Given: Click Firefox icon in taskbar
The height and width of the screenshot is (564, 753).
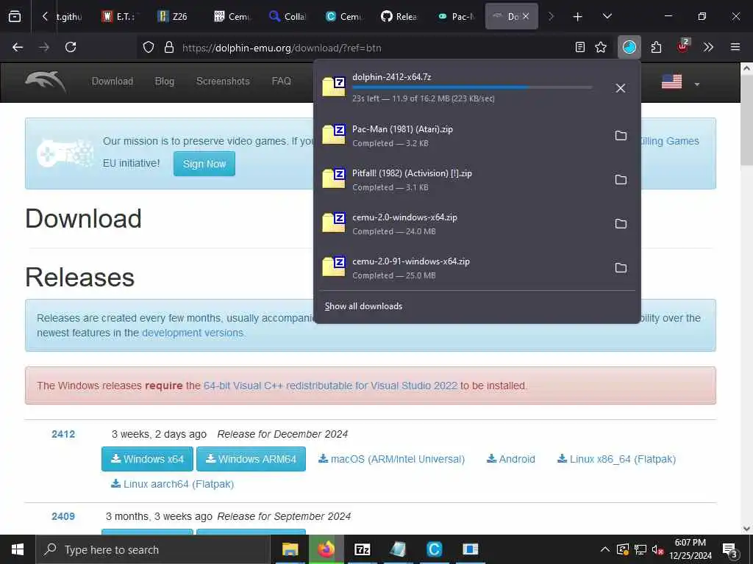Looking at the screenshot, I should coord(326,549).
